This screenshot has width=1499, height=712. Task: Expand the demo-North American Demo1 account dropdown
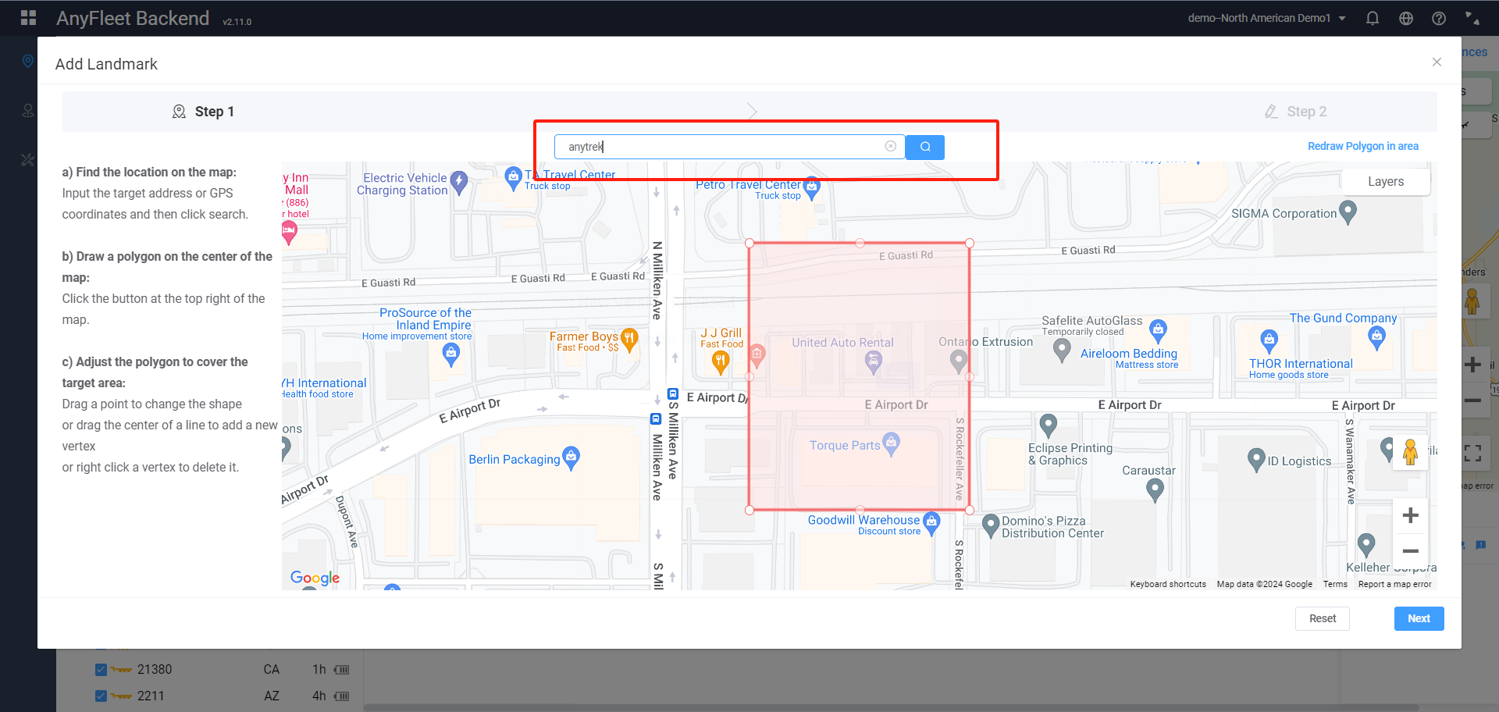[x=1266, y=18]
